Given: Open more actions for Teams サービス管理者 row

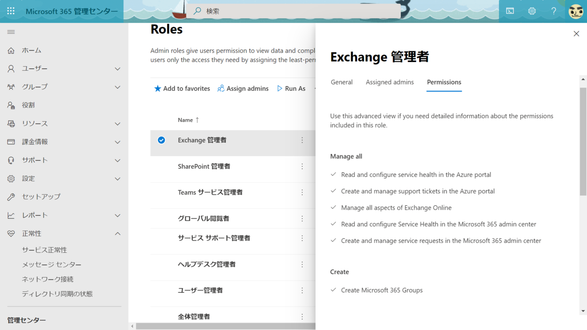Looking at the screenshot, I should [302, 192].
